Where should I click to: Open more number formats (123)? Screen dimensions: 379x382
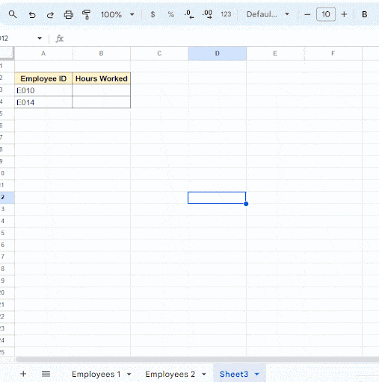pos(226,14)
